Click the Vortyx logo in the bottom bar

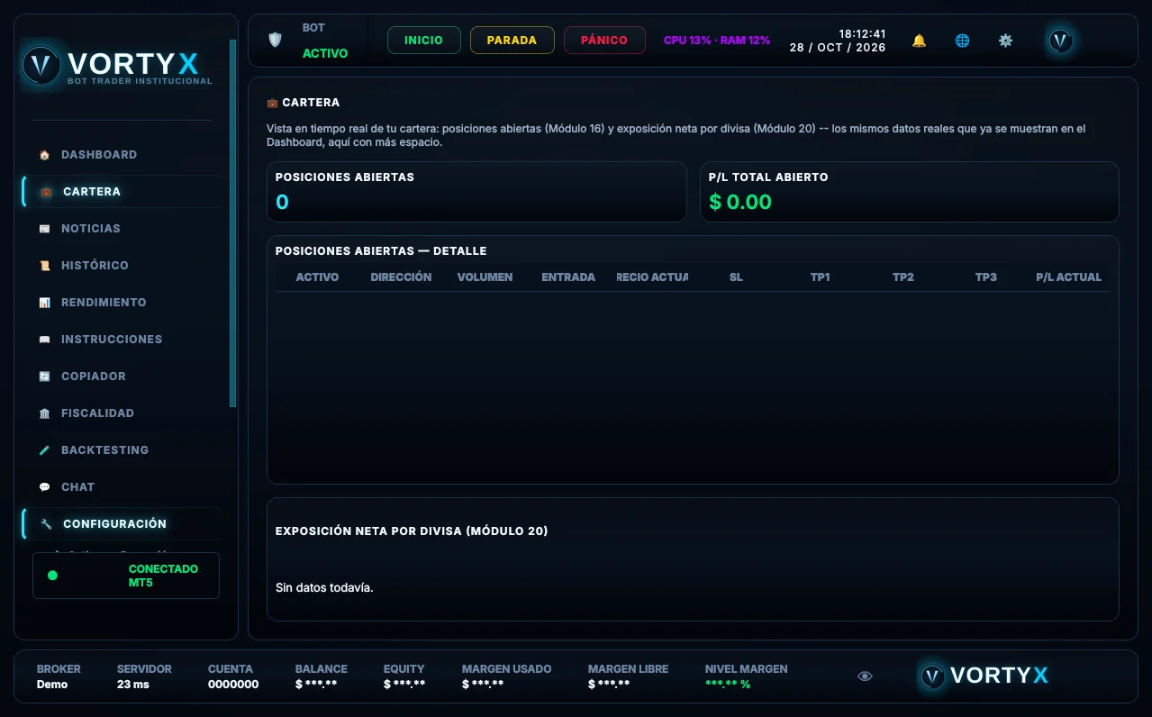click(x=984, y=676)
